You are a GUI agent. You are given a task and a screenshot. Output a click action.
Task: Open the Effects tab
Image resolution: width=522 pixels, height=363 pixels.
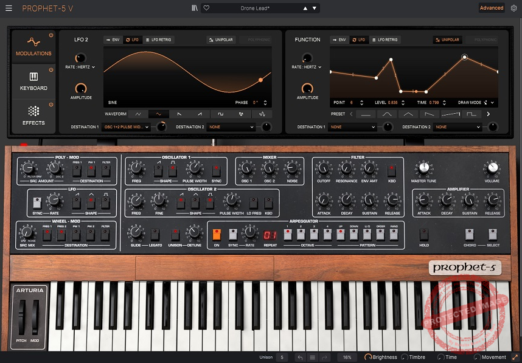click(33, 116)
